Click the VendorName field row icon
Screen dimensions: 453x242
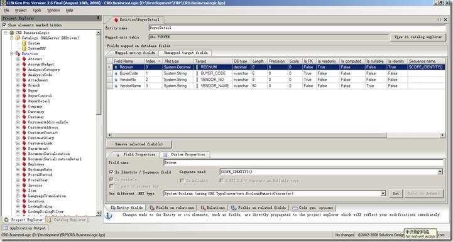point(116,86)
